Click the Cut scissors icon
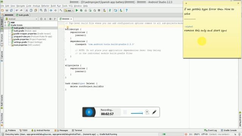The height and width of the screenshot is (136, 242). tap(27, 10)
